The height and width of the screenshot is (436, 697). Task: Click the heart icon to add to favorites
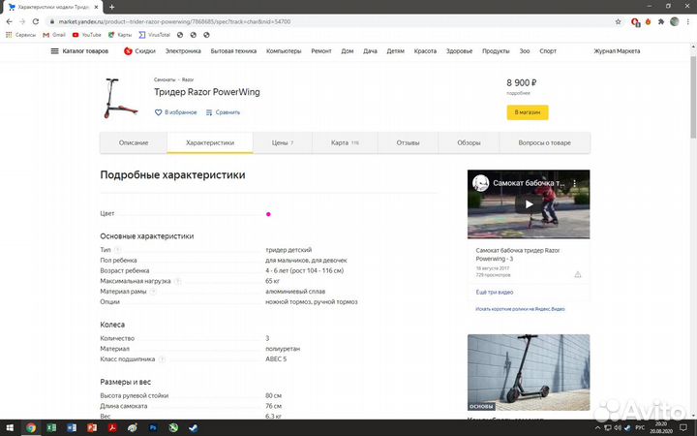coord(159,112)
